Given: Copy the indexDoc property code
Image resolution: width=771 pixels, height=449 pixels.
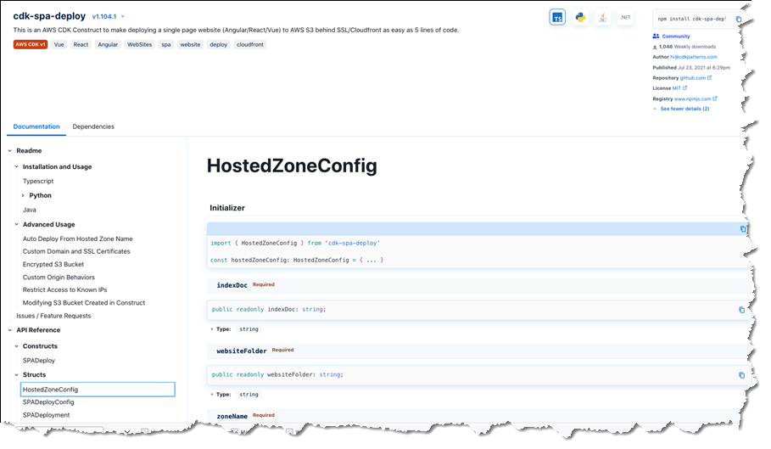Looking at the screenshot, I should coord(741,310).
